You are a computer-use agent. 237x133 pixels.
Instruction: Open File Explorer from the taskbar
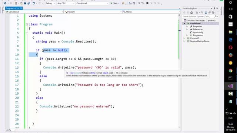[x=230, y=32]
